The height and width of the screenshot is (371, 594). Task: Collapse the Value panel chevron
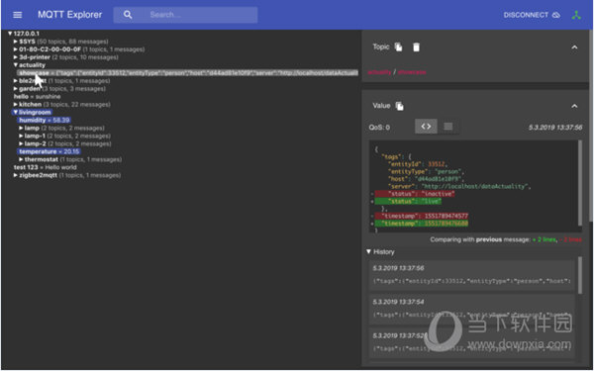[574, 106]
